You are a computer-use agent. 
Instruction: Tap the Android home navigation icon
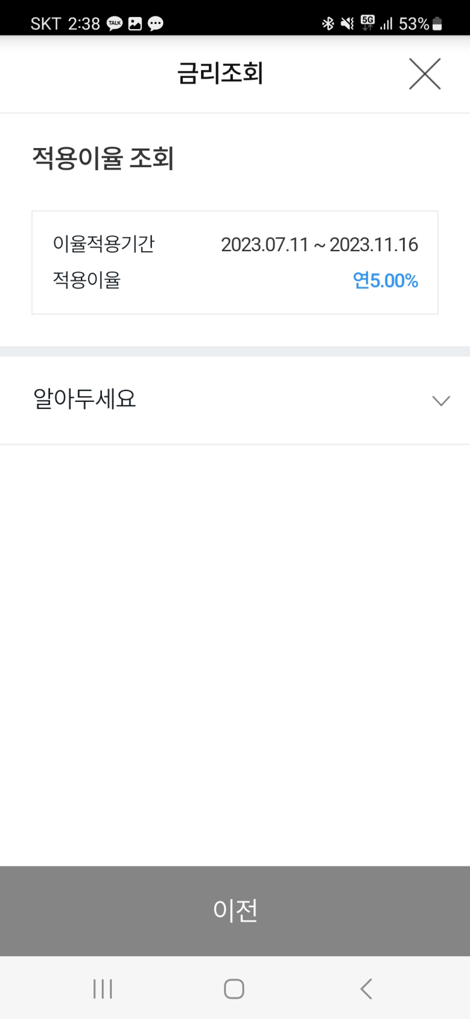pos(234,989)
